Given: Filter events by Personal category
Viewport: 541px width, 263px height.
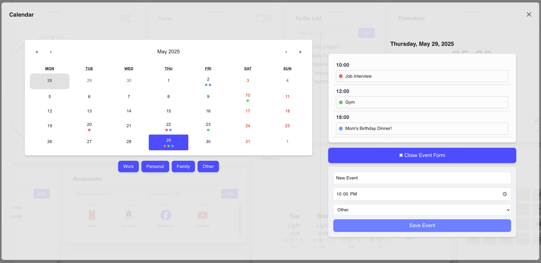Looking at the screenshot, I should click(155, 167).
